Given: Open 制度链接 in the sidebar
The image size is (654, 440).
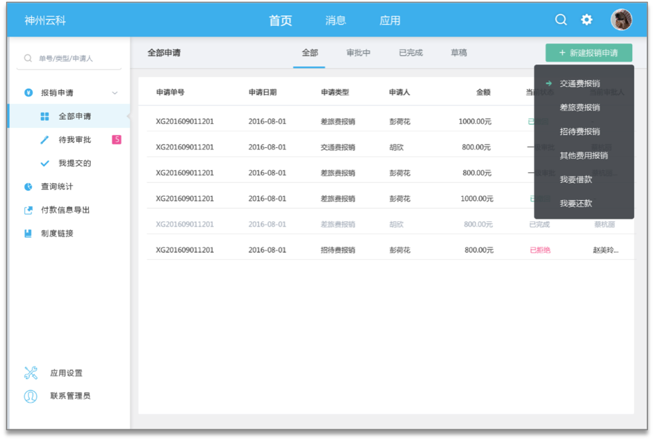Looking at the screenshot, I should coord(57,233).
